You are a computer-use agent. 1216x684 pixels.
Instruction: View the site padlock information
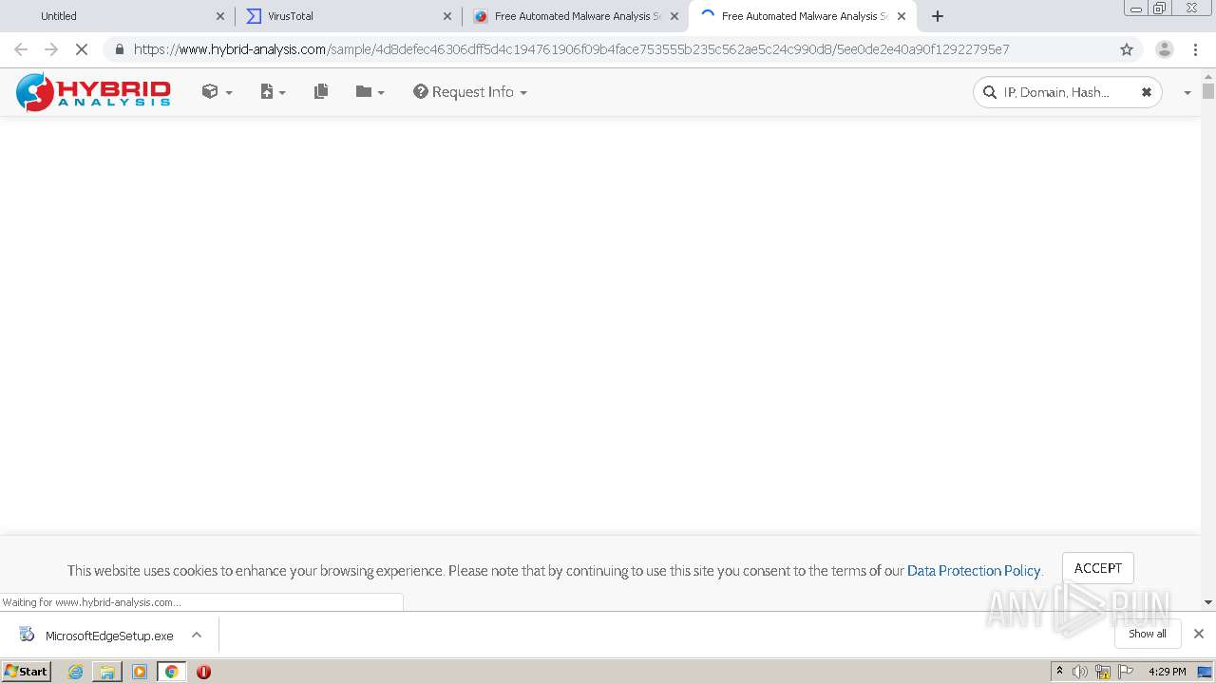tap(119, 49)
